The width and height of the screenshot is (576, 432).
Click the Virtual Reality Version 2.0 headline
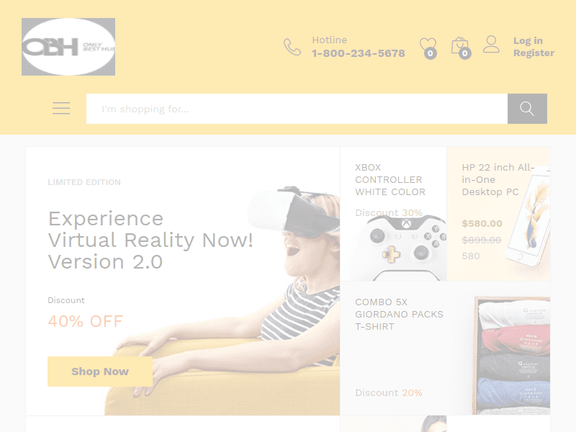coord(150,240)
